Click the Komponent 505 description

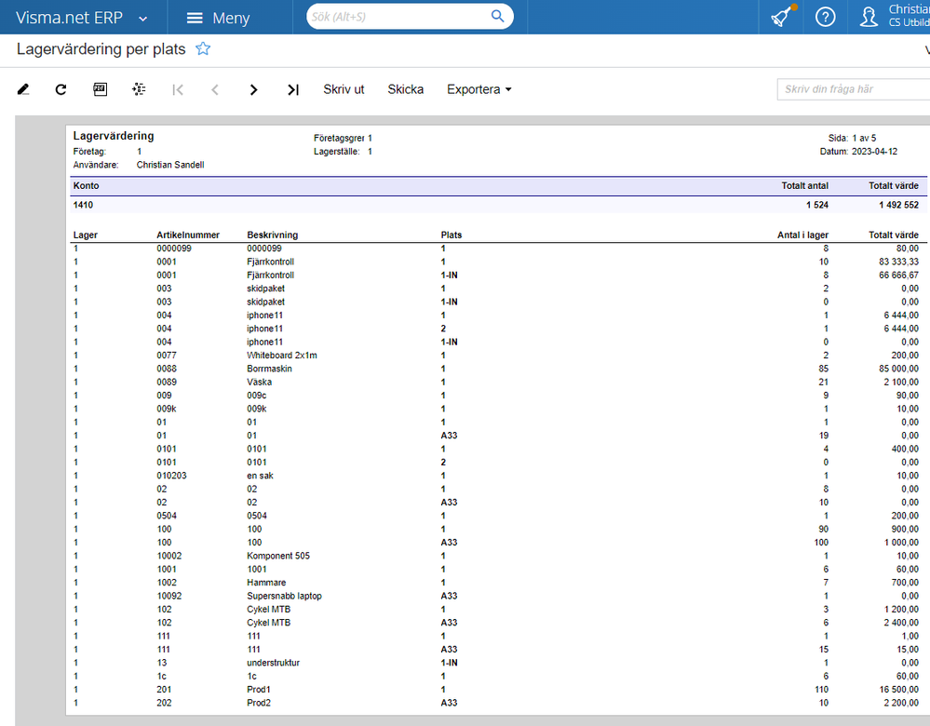[x=278, y=556]
